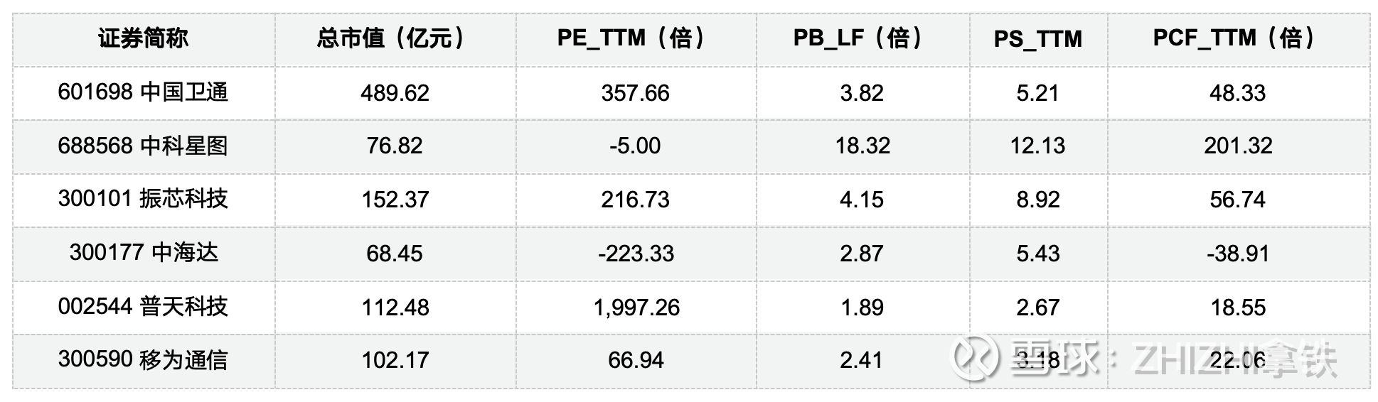Select the 300590 移为通信 cell
The width and height of the screenshot is (1378, 402).
point(143,360)
